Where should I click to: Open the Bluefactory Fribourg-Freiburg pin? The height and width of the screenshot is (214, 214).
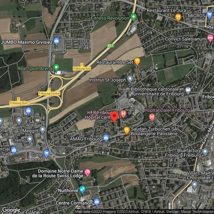(205, 152)
